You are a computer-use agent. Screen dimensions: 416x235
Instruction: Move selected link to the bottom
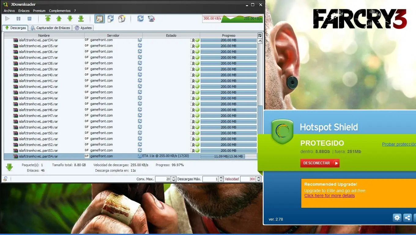[x=81, y=19]
